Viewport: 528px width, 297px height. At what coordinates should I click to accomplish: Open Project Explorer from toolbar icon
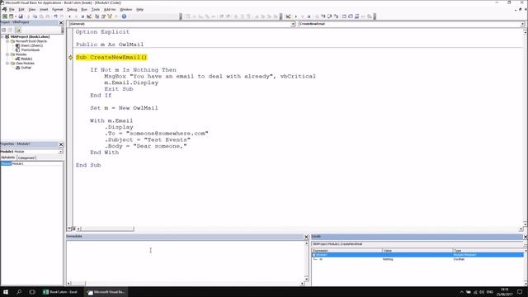(97, 16)
